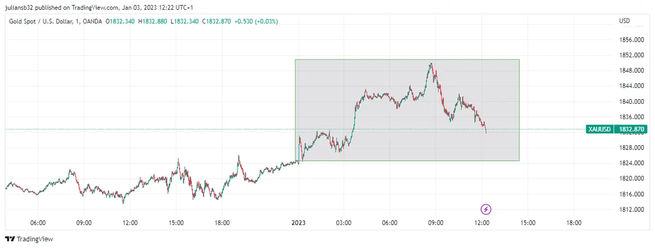This screenshot has width=655, height=248.
Task: Click the TradingView logo icon at bottom
Action: pos(9,239)
